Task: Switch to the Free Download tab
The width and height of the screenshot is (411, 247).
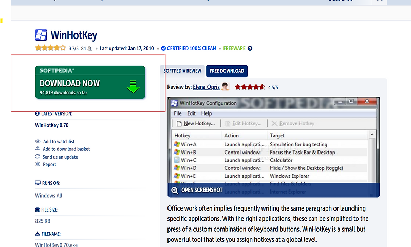Action: click(x=227, y=71)
